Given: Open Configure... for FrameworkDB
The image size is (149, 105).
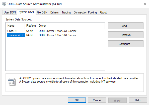Looking at the screenshot, I should click(x=126, y=44).
